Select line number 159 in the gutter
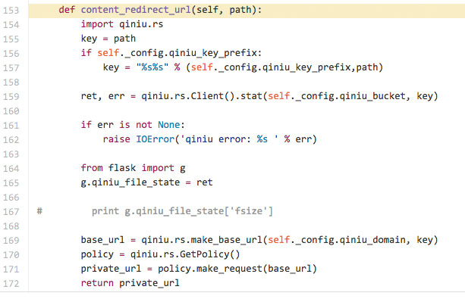This screenshot has width=465, height=299. (11, 96)
